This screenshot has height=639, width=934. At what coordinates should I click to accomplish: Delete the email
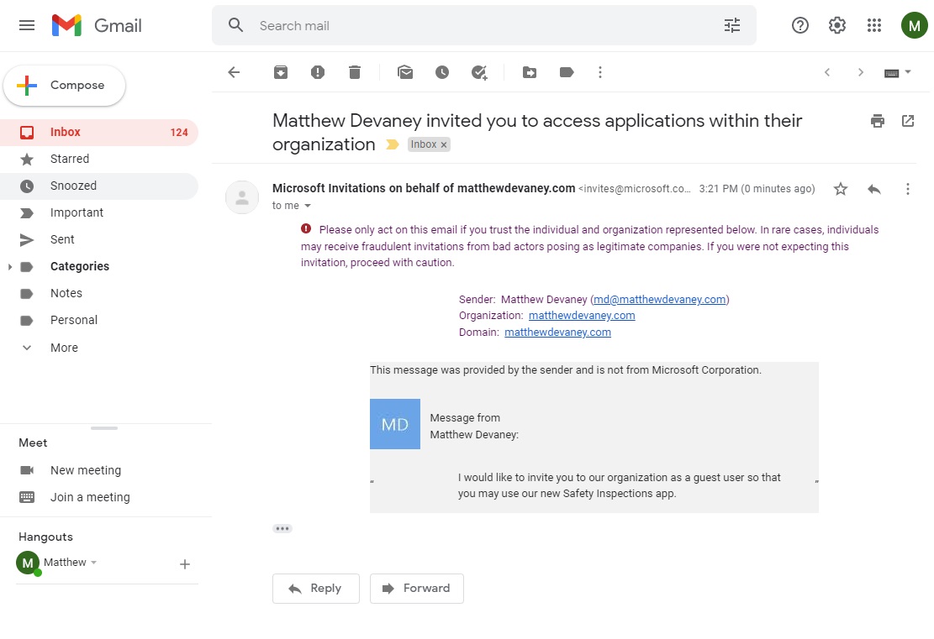354,72
